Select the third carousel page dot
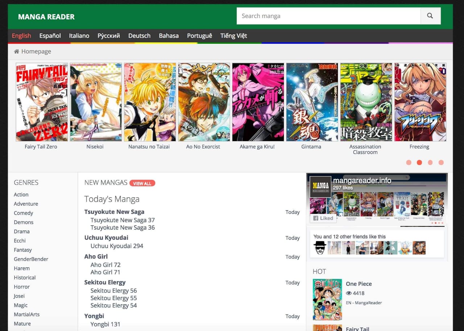This screenshot has width=464, height=331. pyautogui.click(x=430, y=162)
